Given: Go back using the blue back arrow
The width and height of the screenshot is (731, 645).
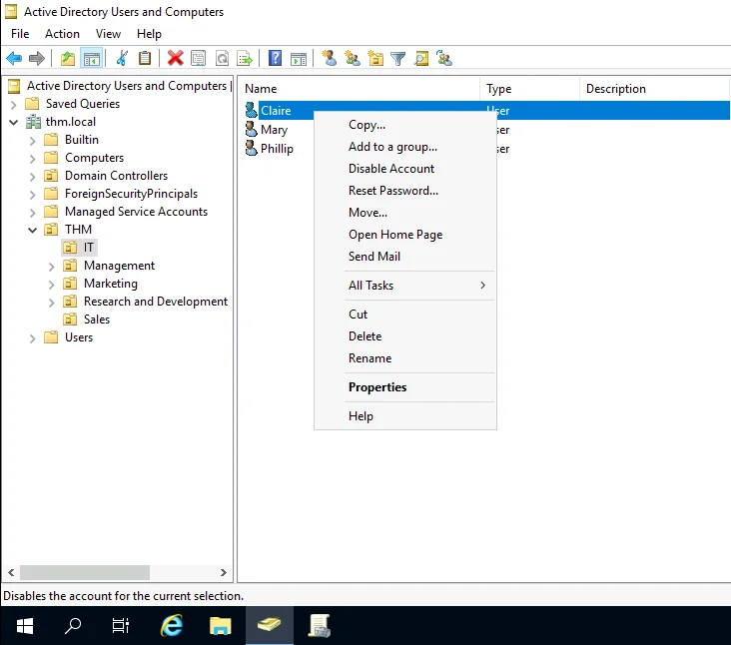Looking at the screenshot, I should click(x=14, y=58).
